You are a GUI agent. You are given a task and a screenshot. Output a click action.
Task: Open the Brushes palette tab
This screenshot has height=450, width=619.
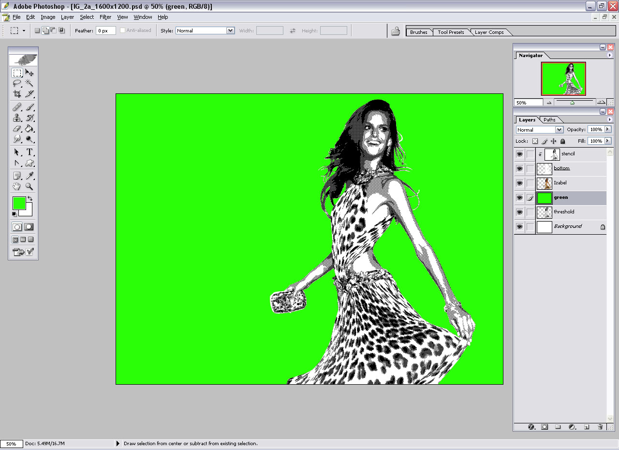click(418, 32)
